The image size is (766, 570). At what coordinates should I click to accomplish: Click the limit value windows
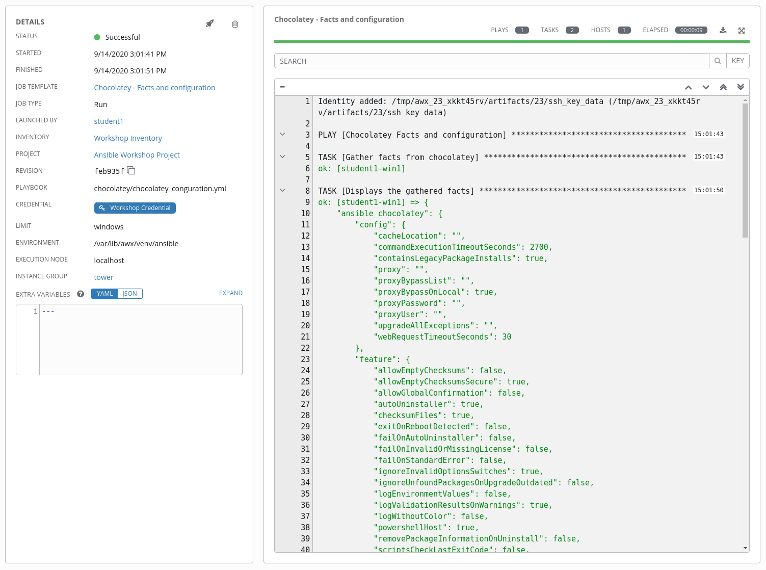coord(109,227)
